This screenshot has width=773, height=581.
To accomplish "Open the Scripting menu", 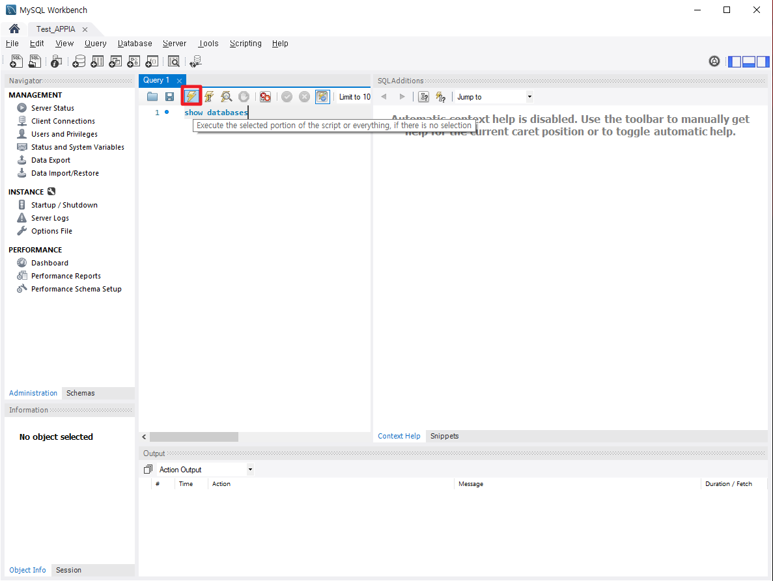I will point(246,44).
